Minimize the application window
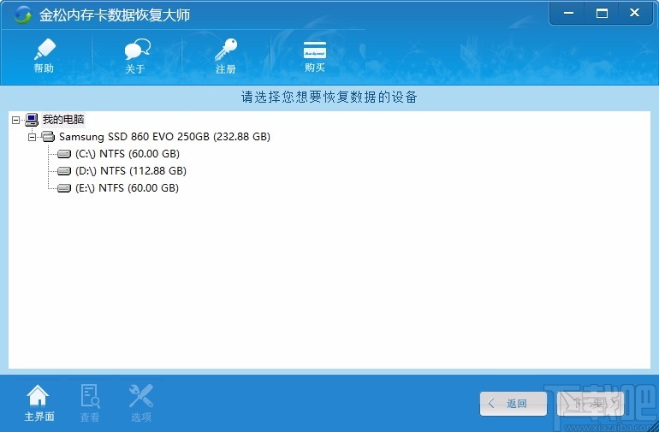The height and width of the screenshot is (432, 659). pos(568,14)
